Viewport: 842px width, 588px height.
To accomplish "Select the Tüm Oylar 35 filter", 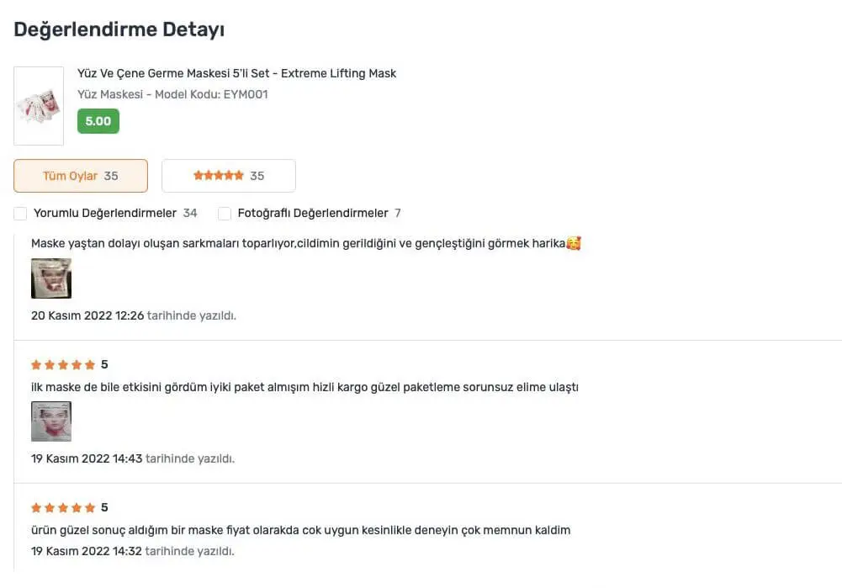I will pyautogui.click(x=81, y=176).
